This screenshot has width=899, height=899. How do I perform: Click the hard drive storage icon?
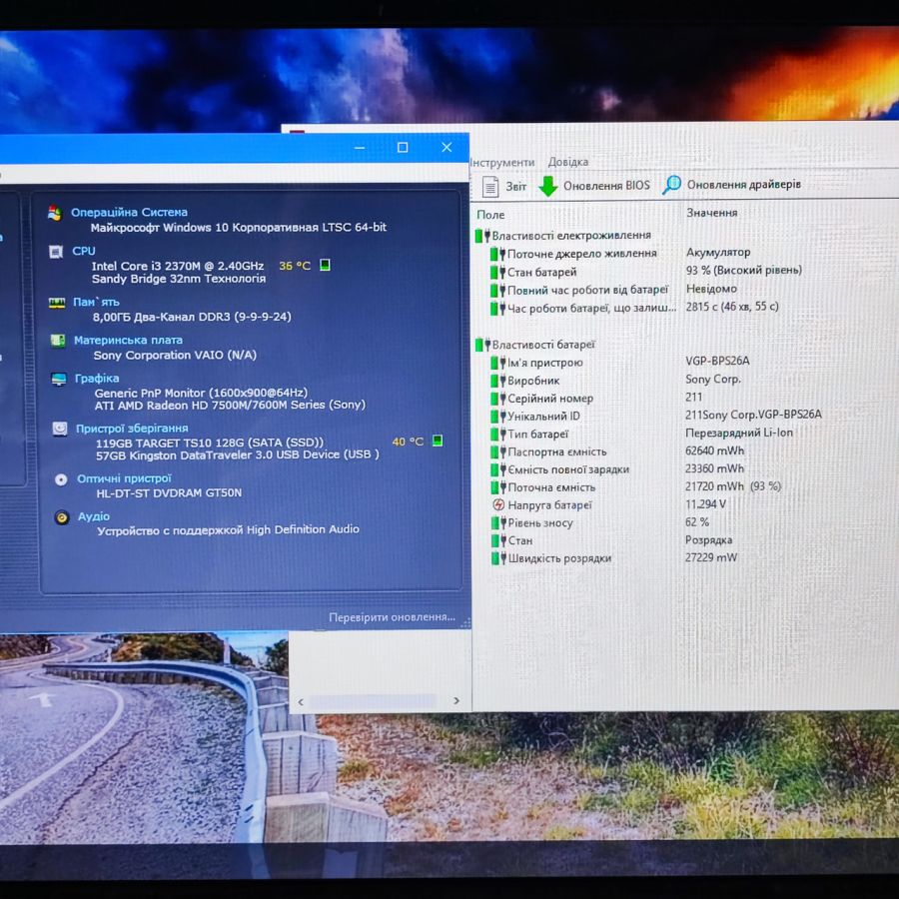[x=60, y=429]
